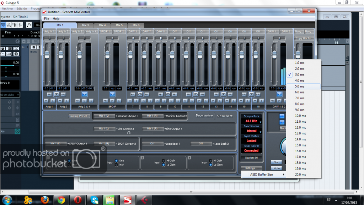
Task: Click stereo link icon on Anlg 3 & 4
Action: pyautogui.click(x=84, y=94)
